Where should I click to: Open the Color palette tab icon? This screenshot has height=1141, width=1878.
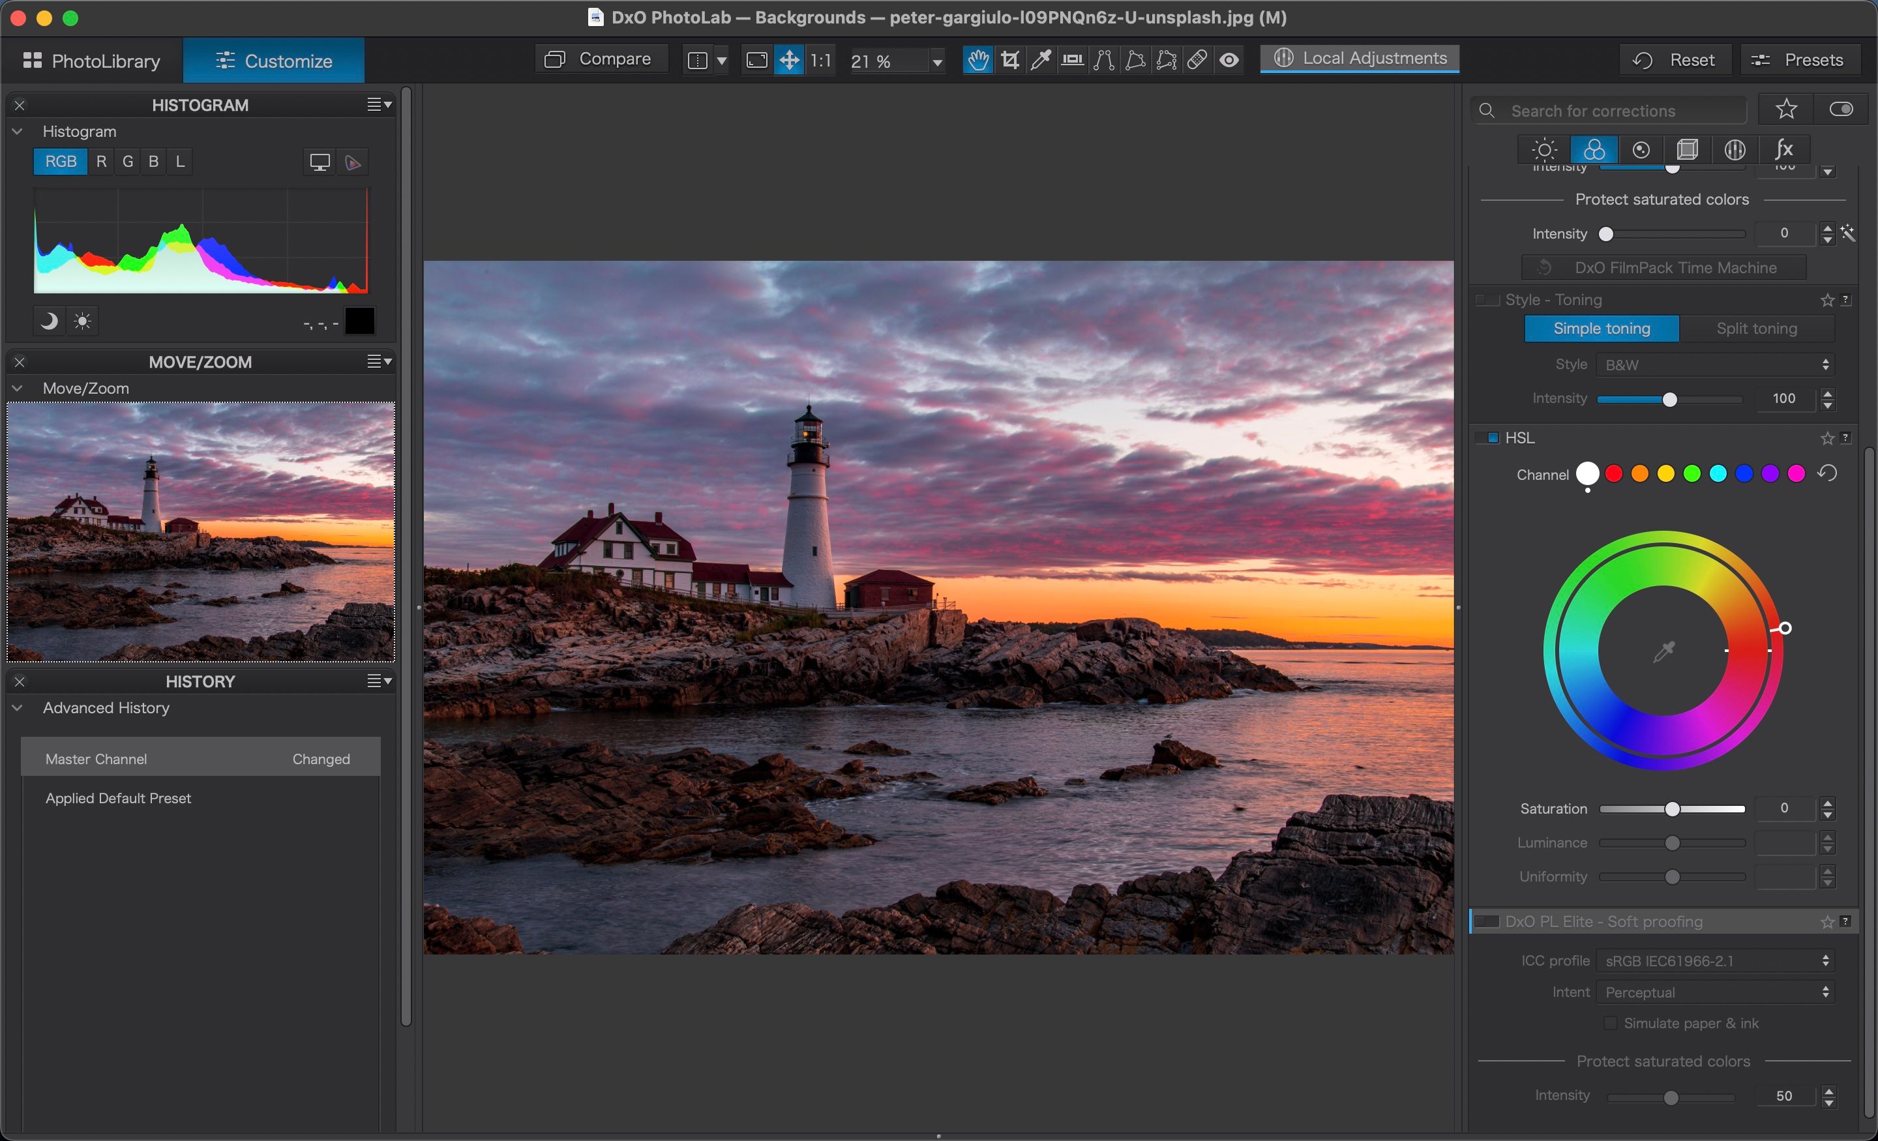tap(1593, 149)
